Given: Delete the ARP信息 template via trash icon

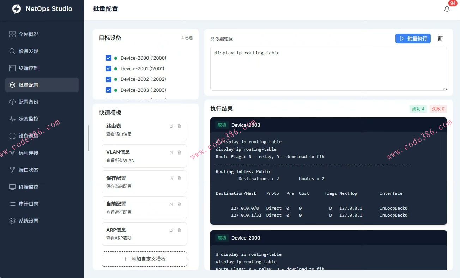Looking at the screenshot, I should pyautogui.click(x=179, y=230).
